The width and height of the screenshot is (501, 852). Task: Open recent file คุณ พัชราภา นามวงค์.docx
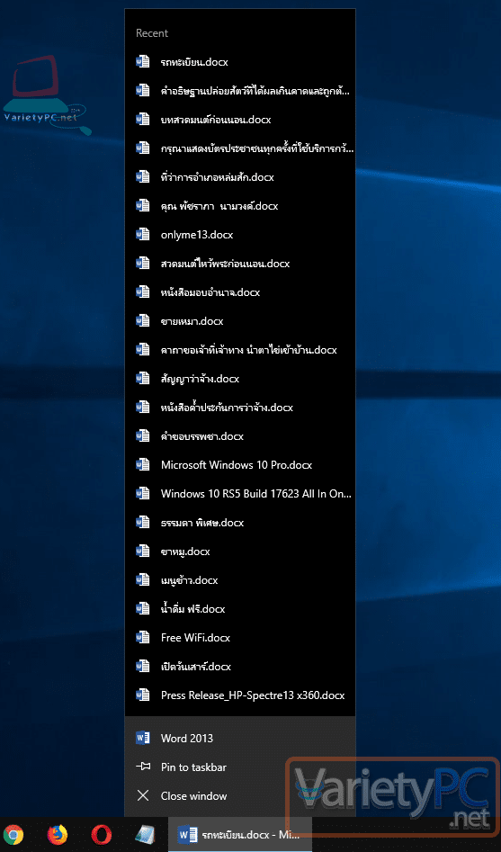pyautogui.click(x=240, y=205)
